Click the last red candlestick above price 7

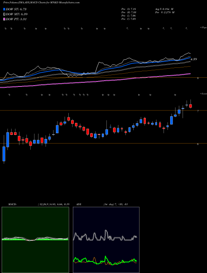coord(190,106)
